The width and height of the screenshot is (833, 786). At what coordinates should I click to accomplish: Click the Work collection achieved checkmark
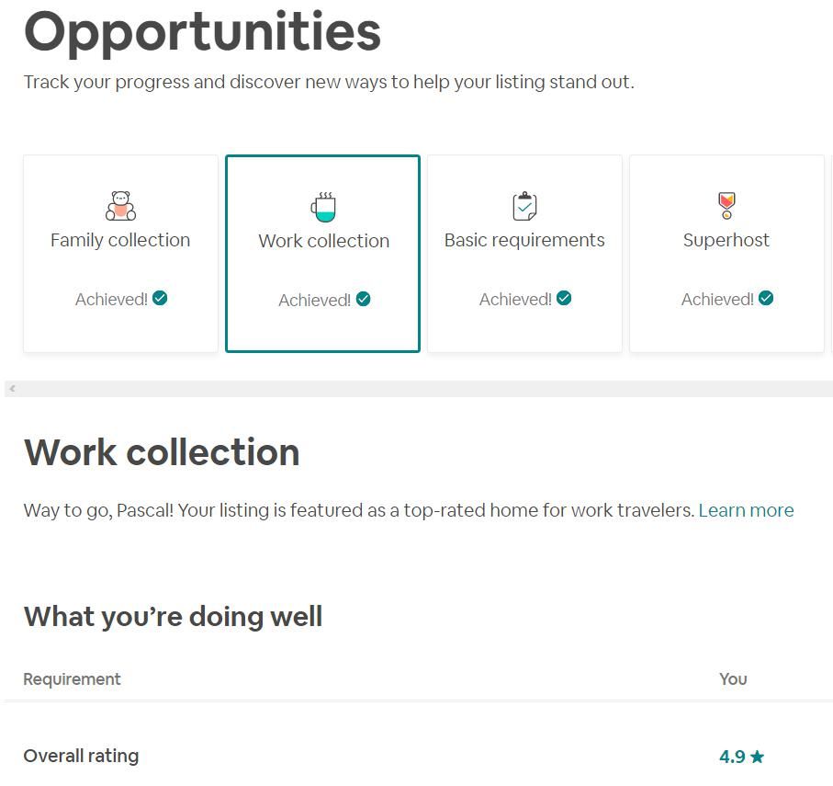[364, 299]
